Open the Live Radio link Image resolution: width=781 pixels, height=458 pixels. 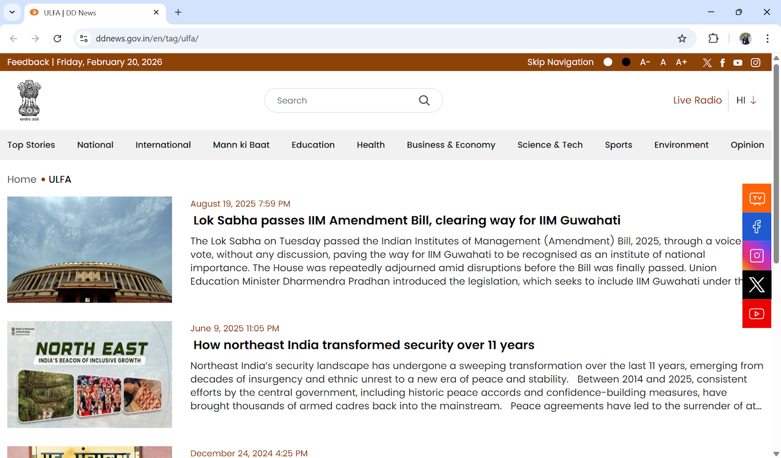[x=697, y=100]
